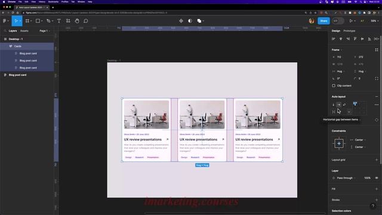Screen dimensions: 382x215
Task: Click the Create component icon
Action: click(x=181, y=21)
